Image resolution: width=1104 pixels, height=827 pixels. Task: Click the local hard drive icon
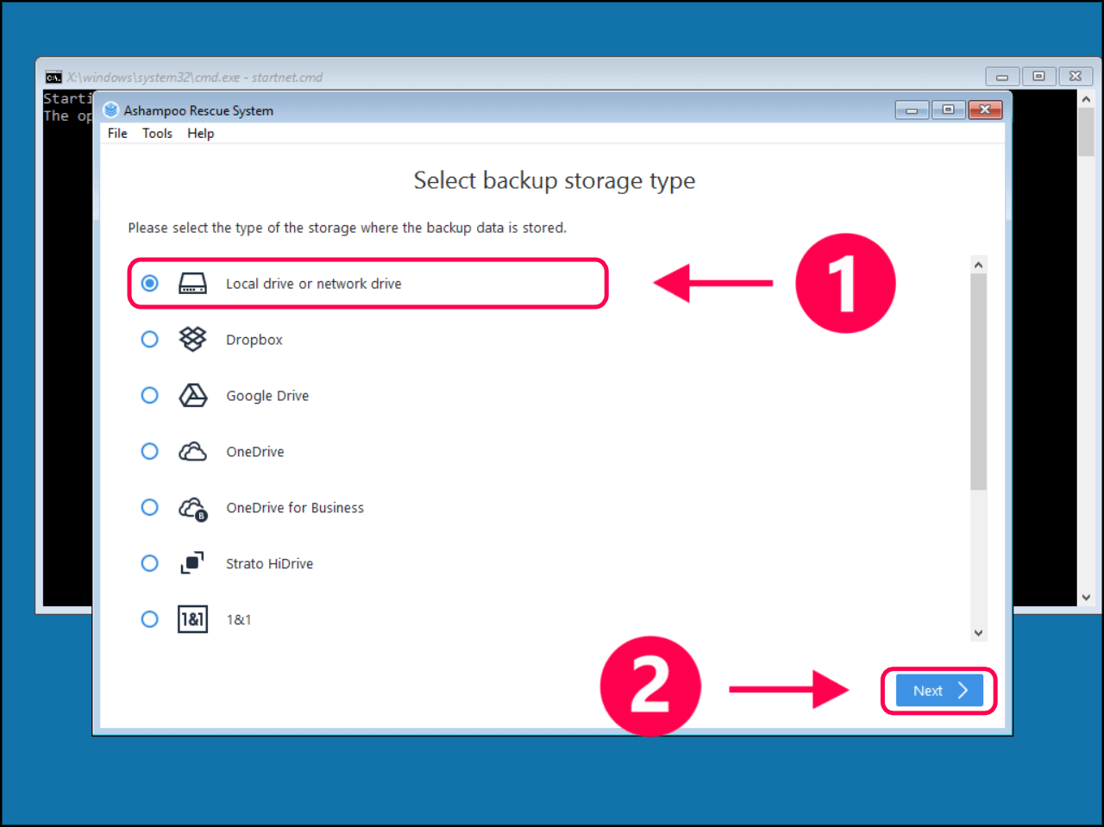pos(192,283)
